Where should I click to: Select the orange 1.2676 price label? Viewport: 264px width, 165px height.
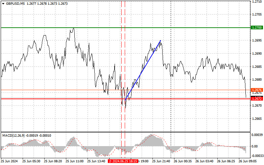[257, 90]
